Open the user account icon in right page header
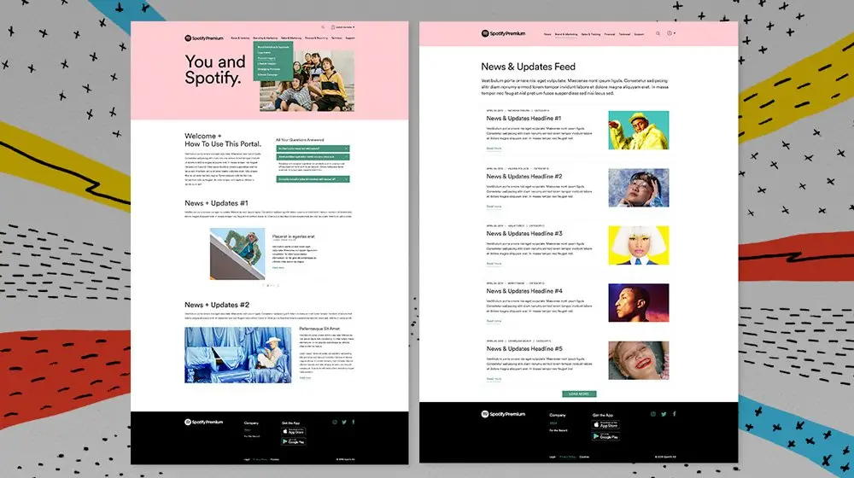The height and width of the screenshot is (478, 854). 670,33
